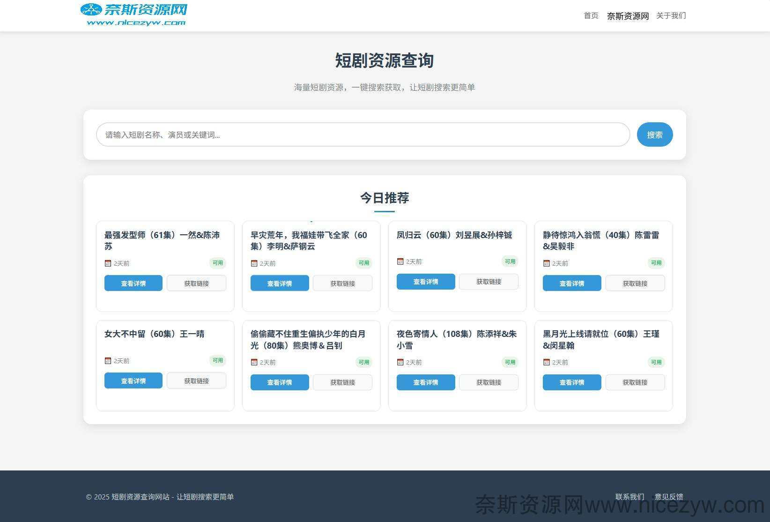Get link for 偷偷藏不住重生偏执少年的白月光
The height and width of the screenshot is (522, 770).
click(x=342, y=382)
